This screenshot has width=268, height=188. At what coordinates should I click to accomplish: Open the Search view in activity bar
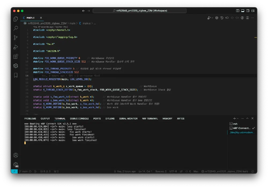16,28
